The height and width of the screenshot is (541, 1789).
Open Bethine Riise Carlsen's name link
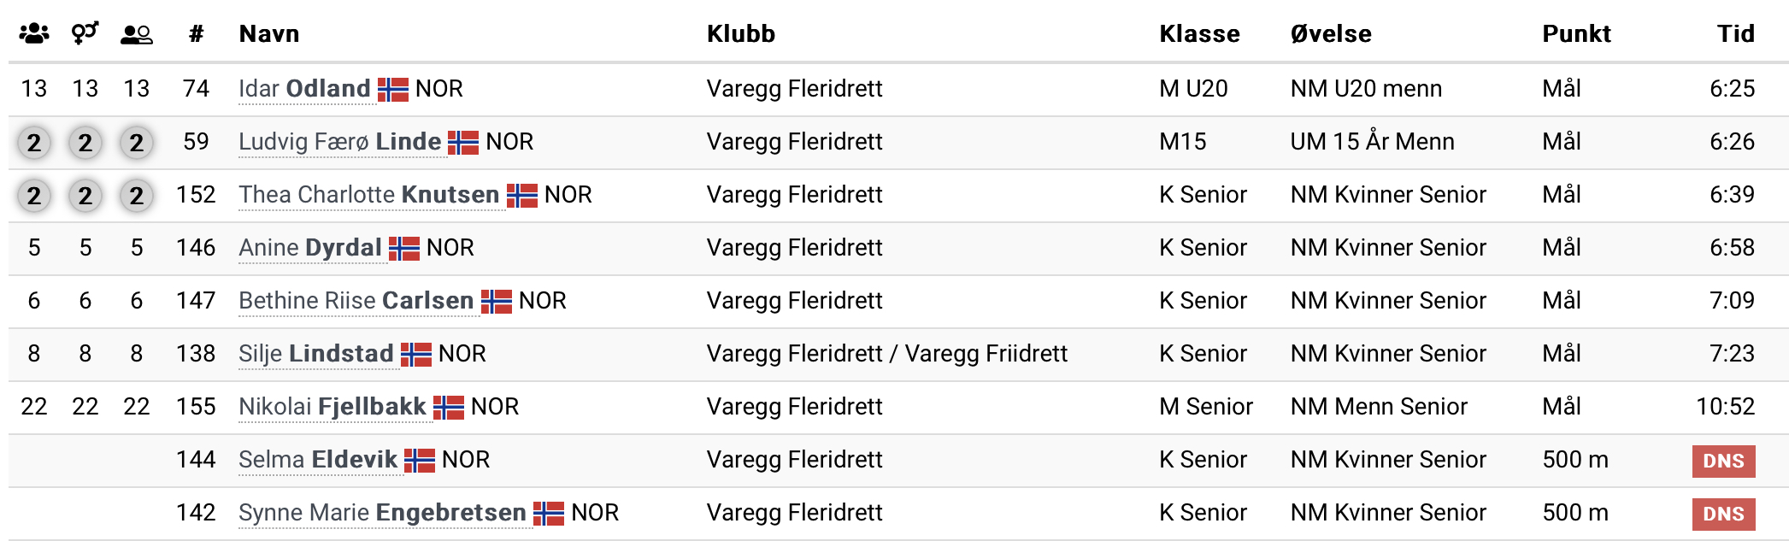[356, 301]
